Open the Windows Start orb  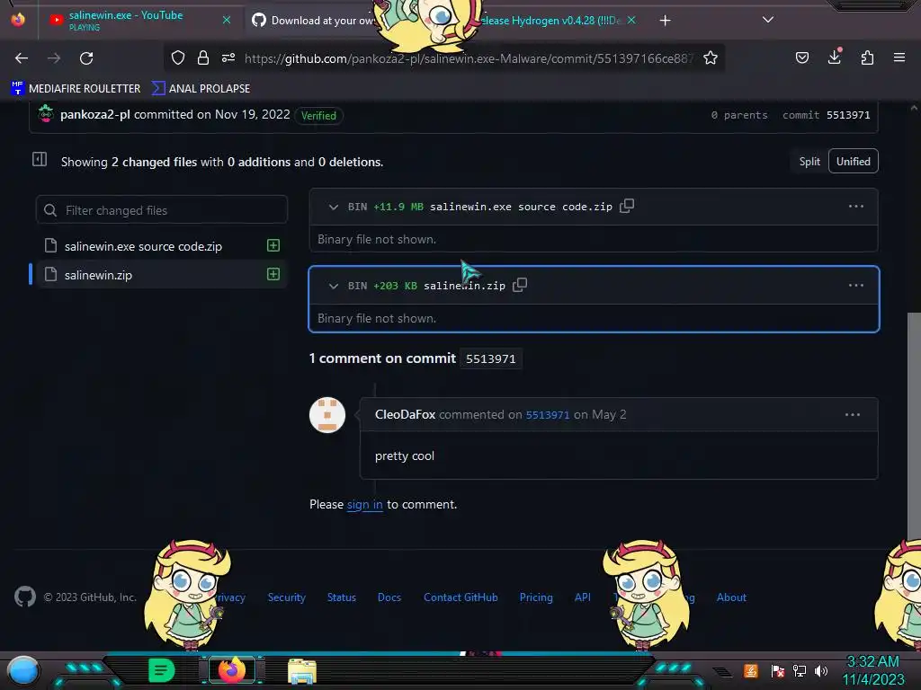click(x=22, y=671)
